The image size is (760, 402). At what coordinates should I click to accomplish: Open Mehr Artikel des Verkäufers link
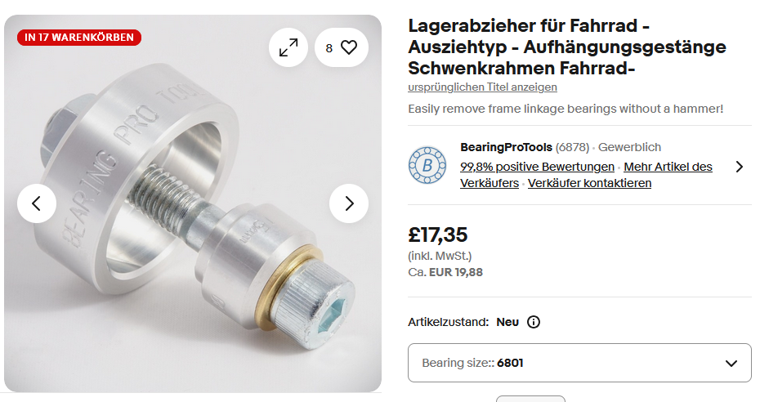coord(587,175)
